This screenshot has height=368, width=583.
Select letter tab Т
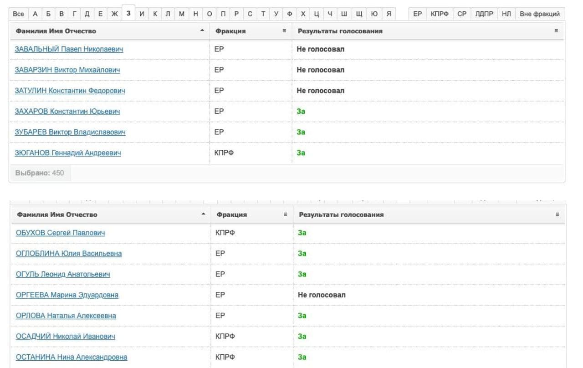[x=263, y=14]
